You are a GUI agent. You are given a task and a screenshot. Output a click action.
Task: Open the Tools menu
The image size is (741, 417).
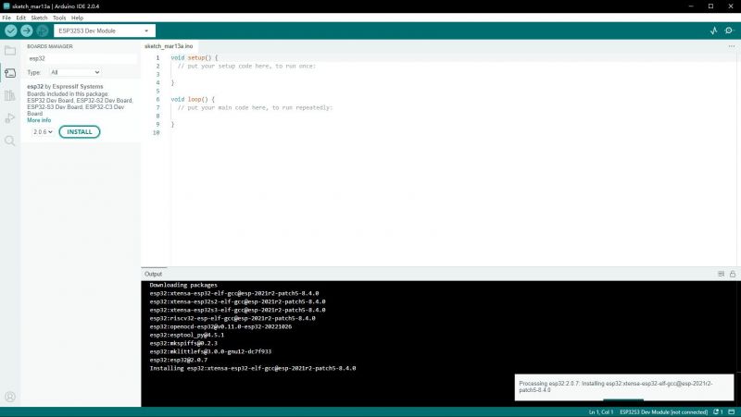point(59,18)
